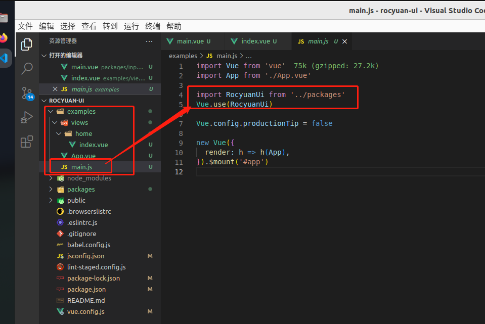The height and width of the screenshot is (324, 485).
Task: Select index.vue in open editors list
Action: (100, 78)
